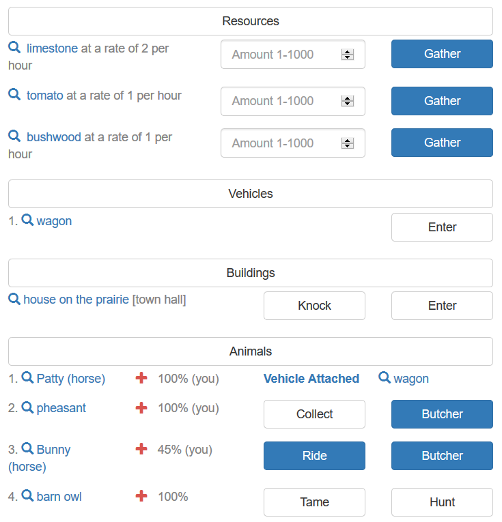This screenshot has width=502, height=522.
Task: Click the magnifier icon beside Patty (horse)
Action: point(28,378)
